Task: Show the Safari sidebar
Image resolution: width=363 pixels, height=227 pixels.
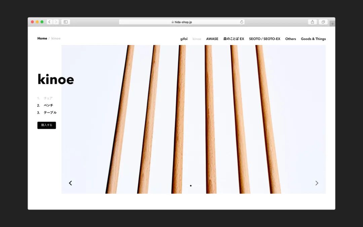Action: (66, 22)
